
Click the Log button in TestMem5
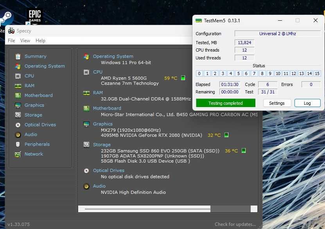pos(307,103)
